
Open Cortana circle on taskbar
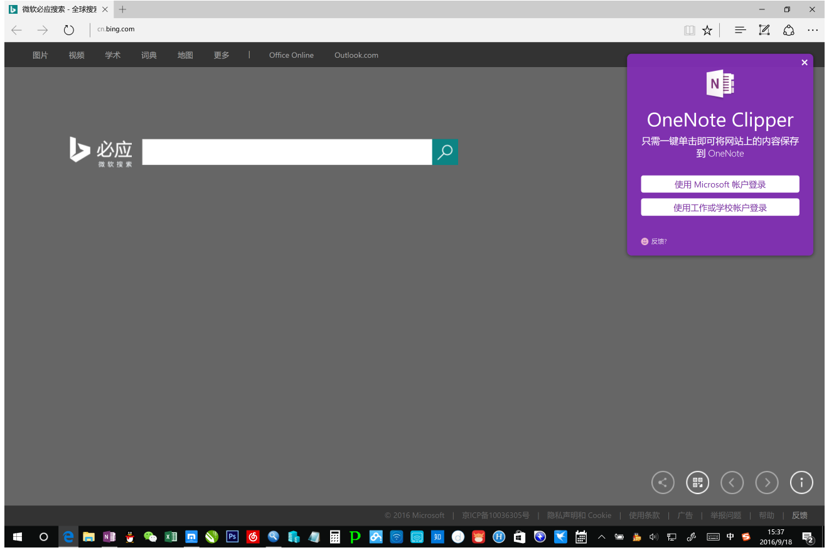click(43, 537)
